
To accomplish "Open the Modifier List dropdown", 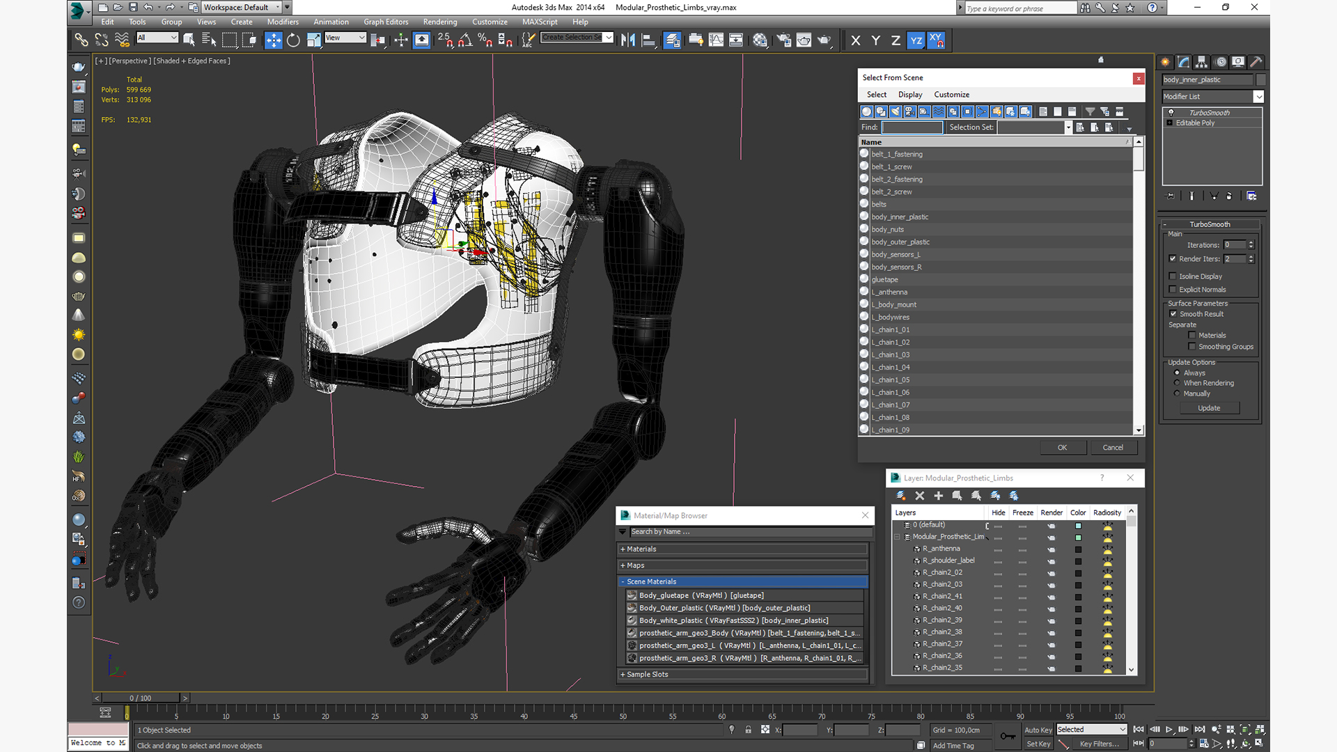I will [x=1258, y=97].
